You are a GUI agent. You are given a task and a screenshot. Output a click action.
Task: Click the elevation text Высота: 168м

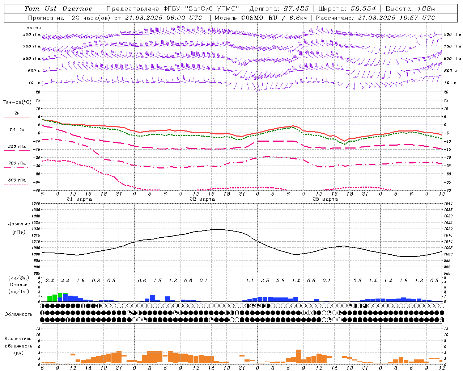pyautogui.click(x=411, y=9)
